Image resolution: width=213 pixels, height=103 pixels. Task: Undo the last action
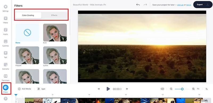click(x=138, y=5)
